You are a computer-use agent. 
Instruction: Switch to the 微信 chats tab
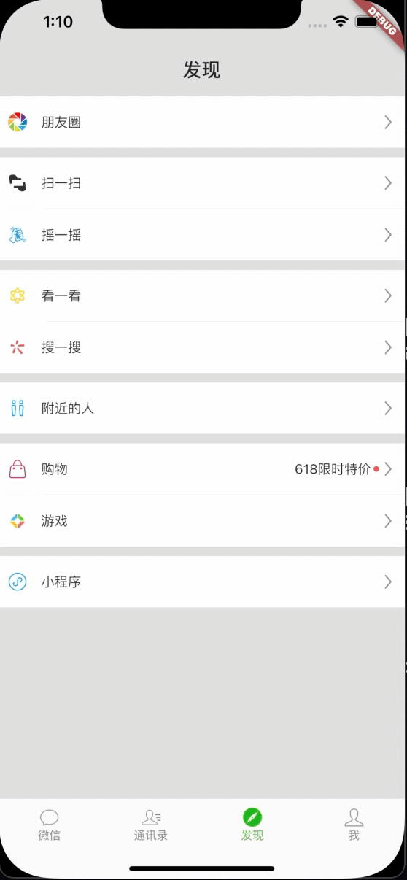50,825
